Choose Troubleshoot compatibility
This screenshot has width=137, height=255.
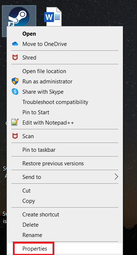click(x=55, y=102)
